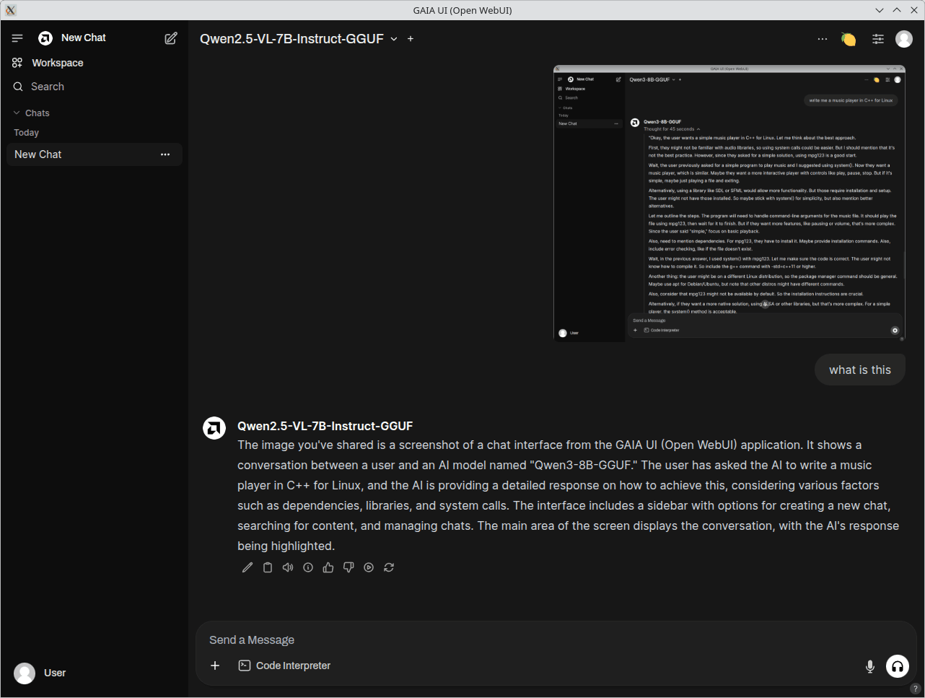Select the New Chat conversation in sidebar
Image resolution: width=925 pixels, height=698 pixels.
click(95, 154)
